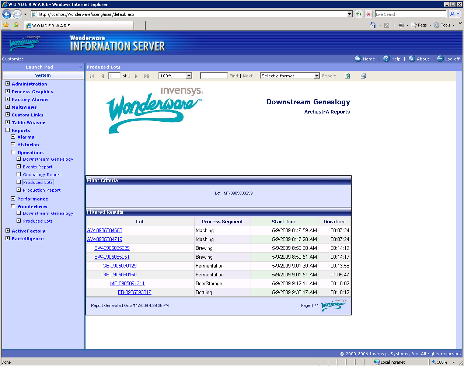Click Home in the Wonderware header
464x367 pixels.
click(365, 59)
